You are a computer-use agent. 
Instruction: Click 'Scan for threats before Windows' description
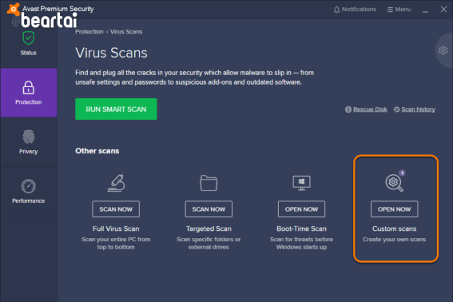(301, 243)
